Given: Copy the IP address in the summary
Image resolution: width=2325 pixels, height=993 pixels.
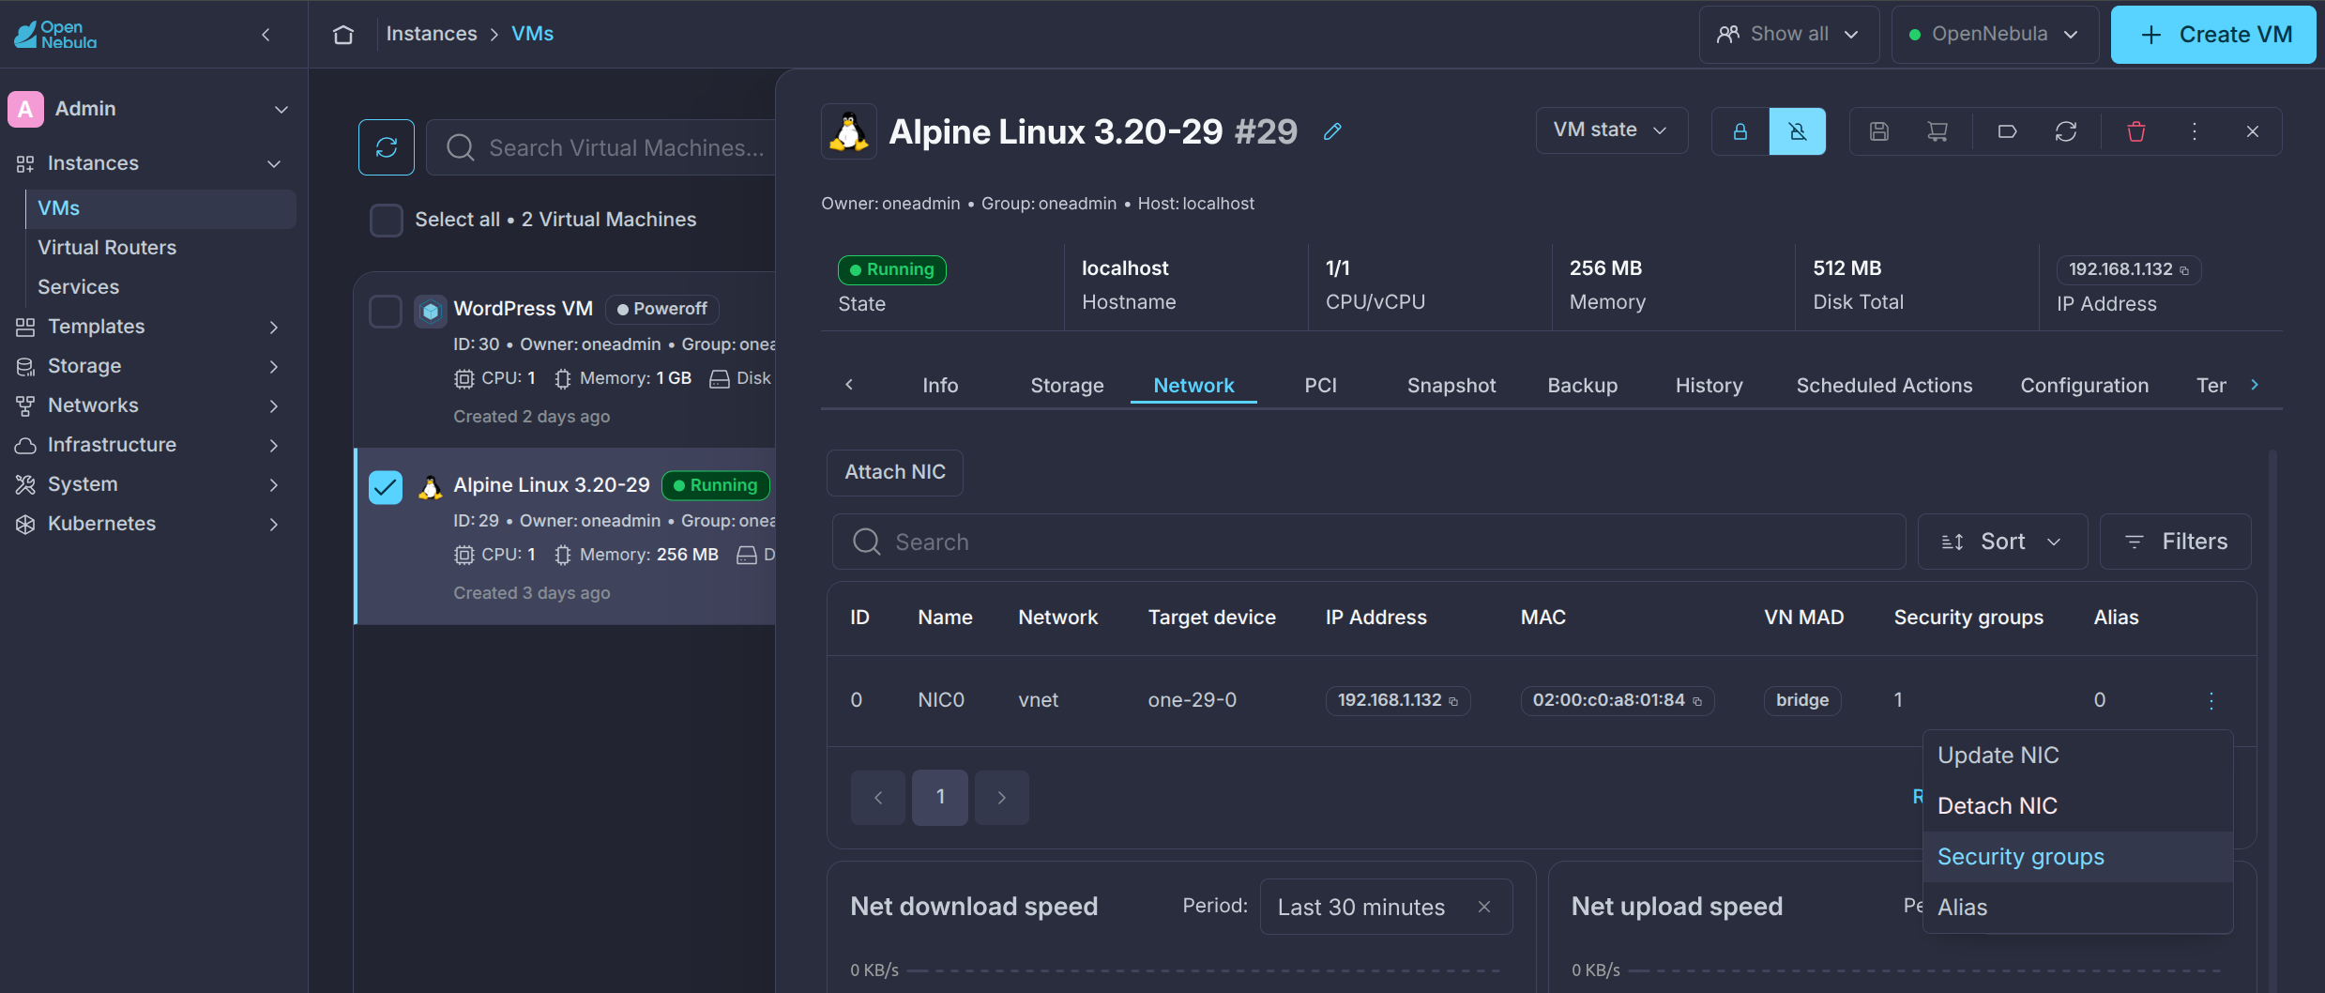Looking at the screenshot, I should pyautogui.click(x=2184, y=270).
